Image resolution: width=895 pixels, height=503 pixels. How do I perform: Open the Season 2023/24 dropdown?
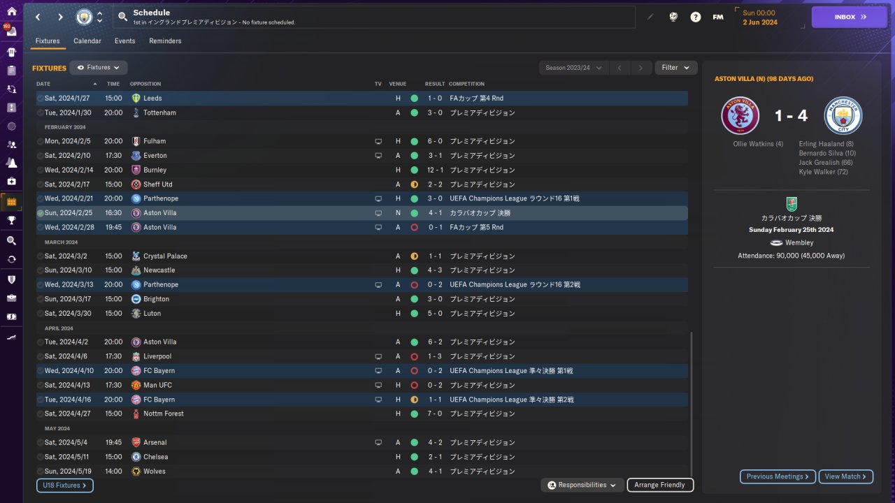(x=573, y=68)
